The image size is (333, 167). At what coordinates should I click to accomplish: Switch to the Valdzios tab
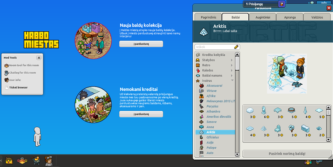coord(317,17)
